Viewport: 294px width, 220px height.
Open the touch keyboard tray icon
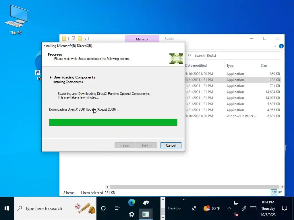coord(253,209)
